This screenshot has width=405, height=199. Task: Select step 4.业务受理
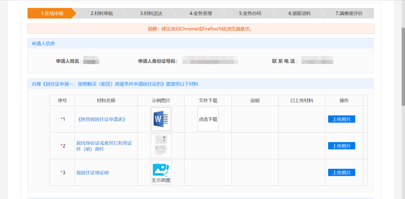(x=201, y=14)
